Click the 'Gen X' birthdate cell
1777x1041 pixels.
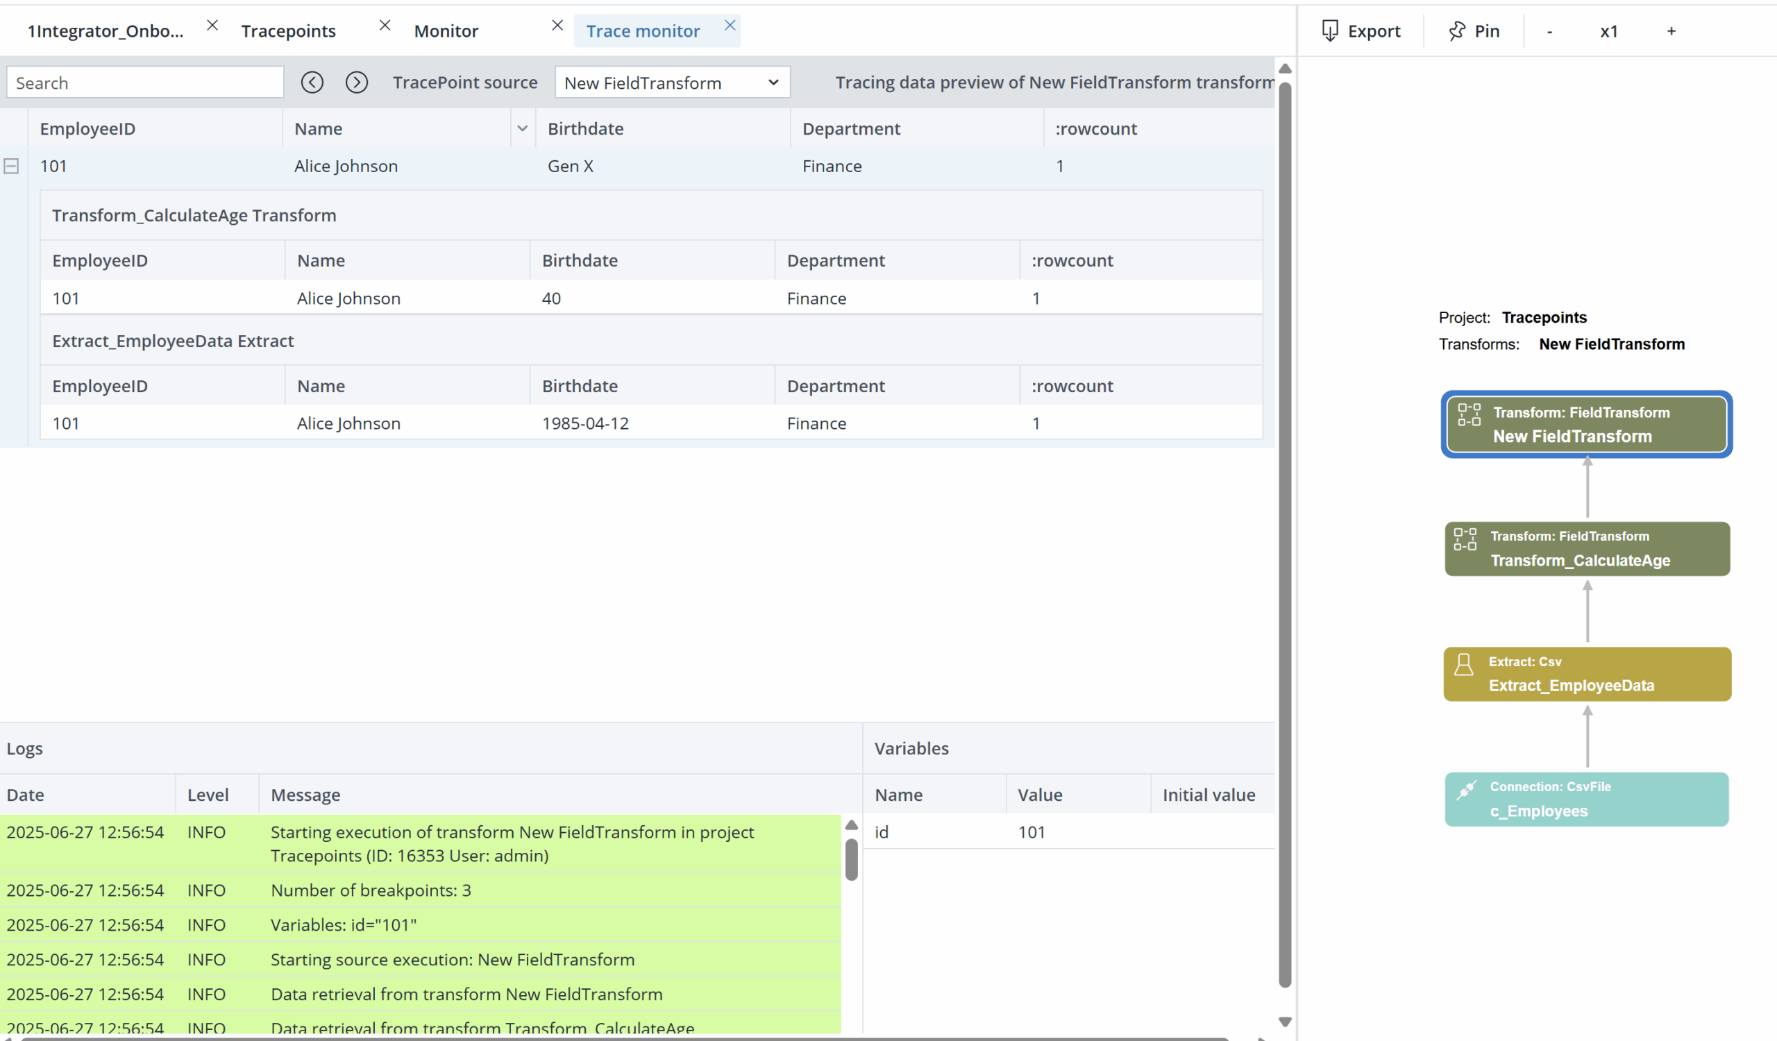(571, 167)
